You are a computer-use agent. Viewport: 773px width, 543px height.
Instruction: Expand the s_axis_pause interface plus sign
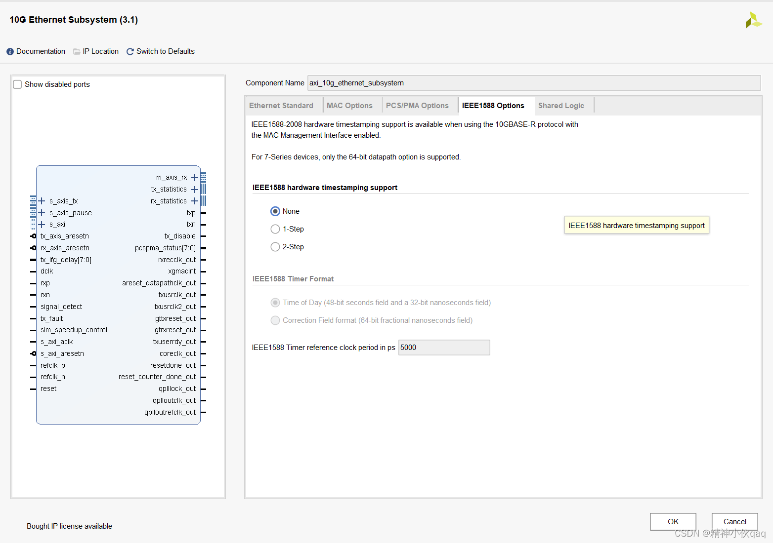[42, 213]
